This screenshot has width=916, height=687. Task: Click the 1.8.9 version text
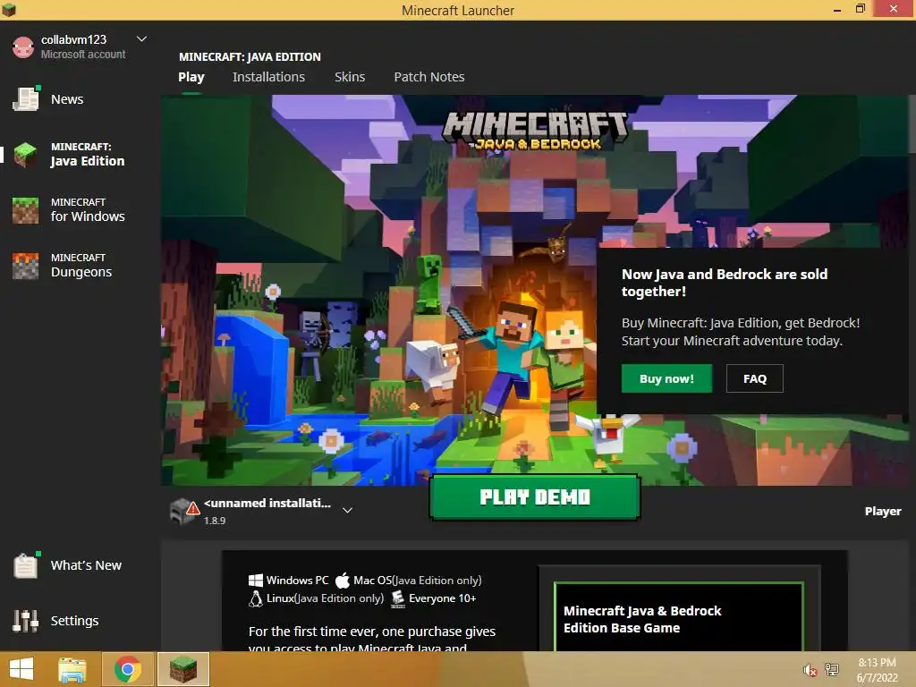pos(215,521)
